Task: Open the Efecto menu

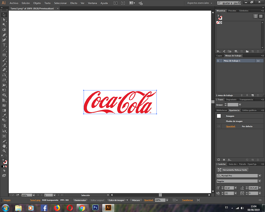Action: [x=74, y=3]
